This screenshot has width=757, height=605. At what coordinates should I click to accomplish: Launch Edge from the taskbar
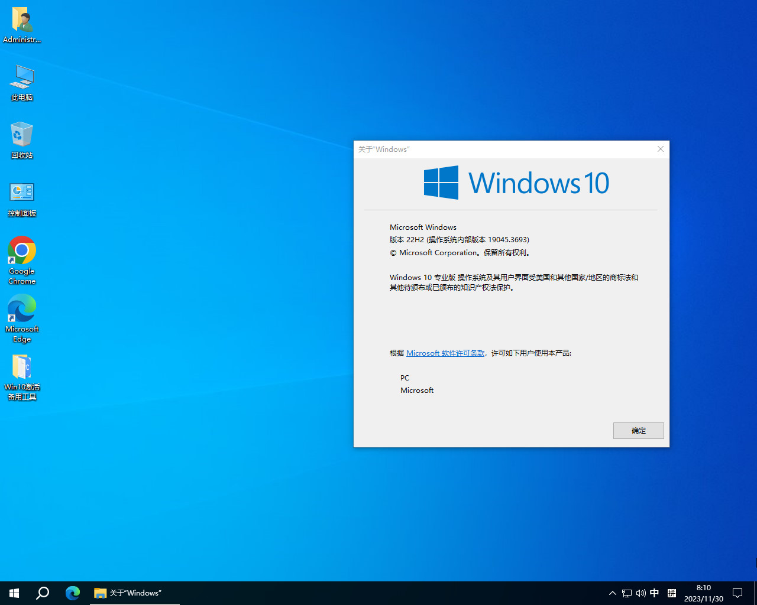pos(73,593)
